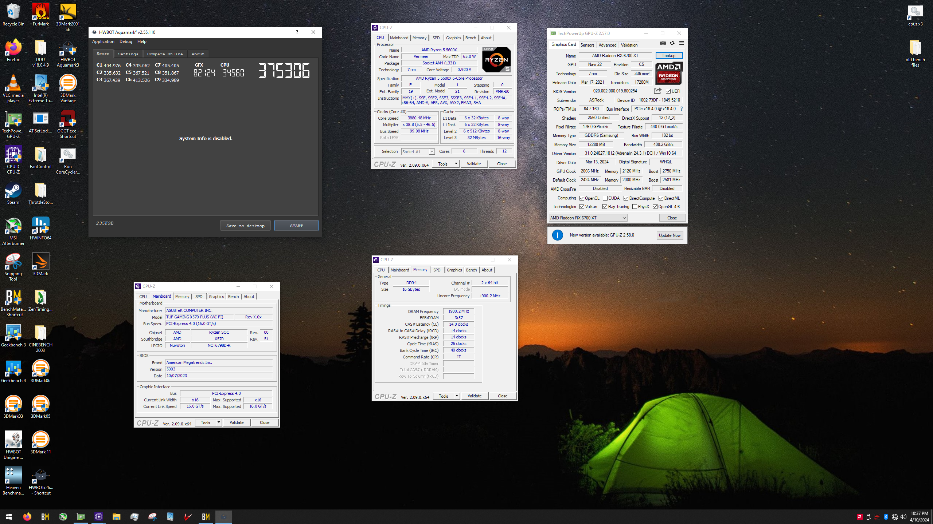The height and width of the screenshot is (524, 933).
Task: Open Application menu in Aquamark
Action: pyautogui.click(x=103, y=41)
